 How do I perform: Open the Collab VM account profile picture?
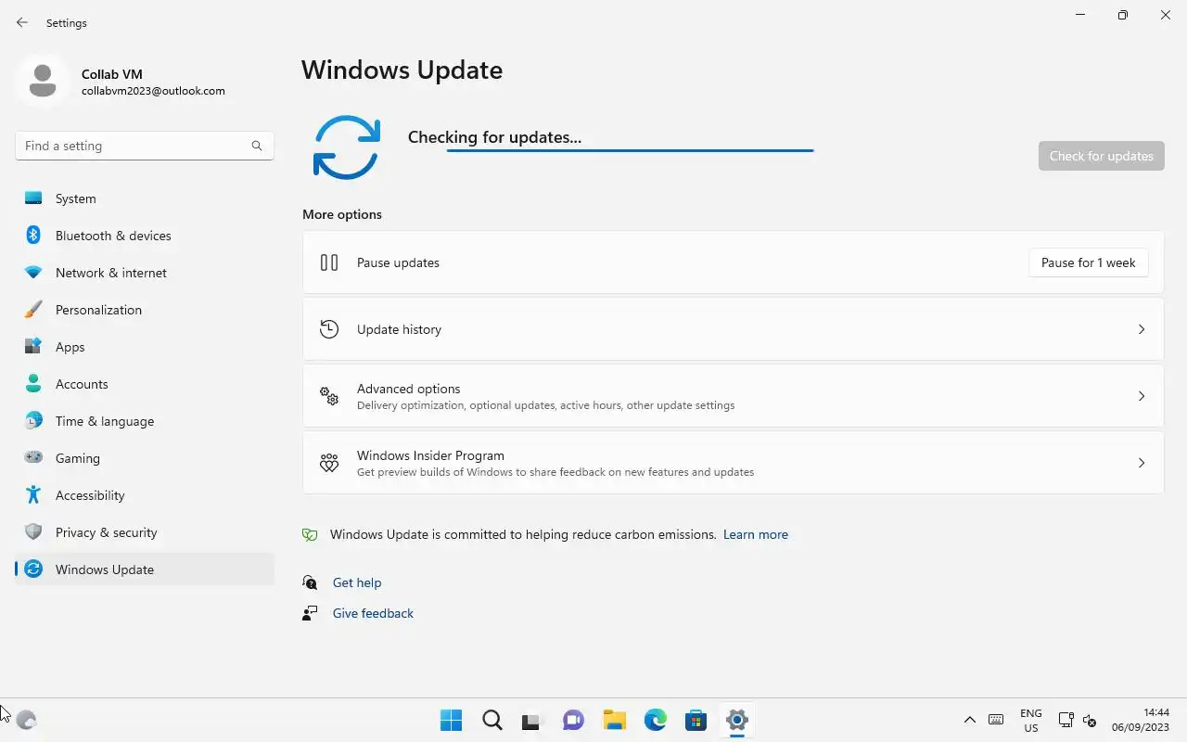(42, 81)
